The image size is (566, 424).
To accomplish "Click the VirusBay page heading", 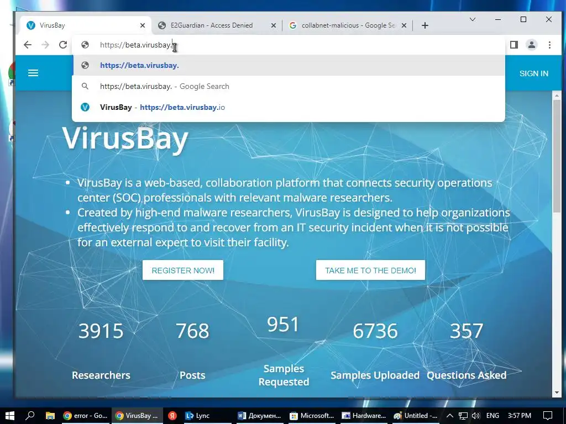I will coord(125,139).
